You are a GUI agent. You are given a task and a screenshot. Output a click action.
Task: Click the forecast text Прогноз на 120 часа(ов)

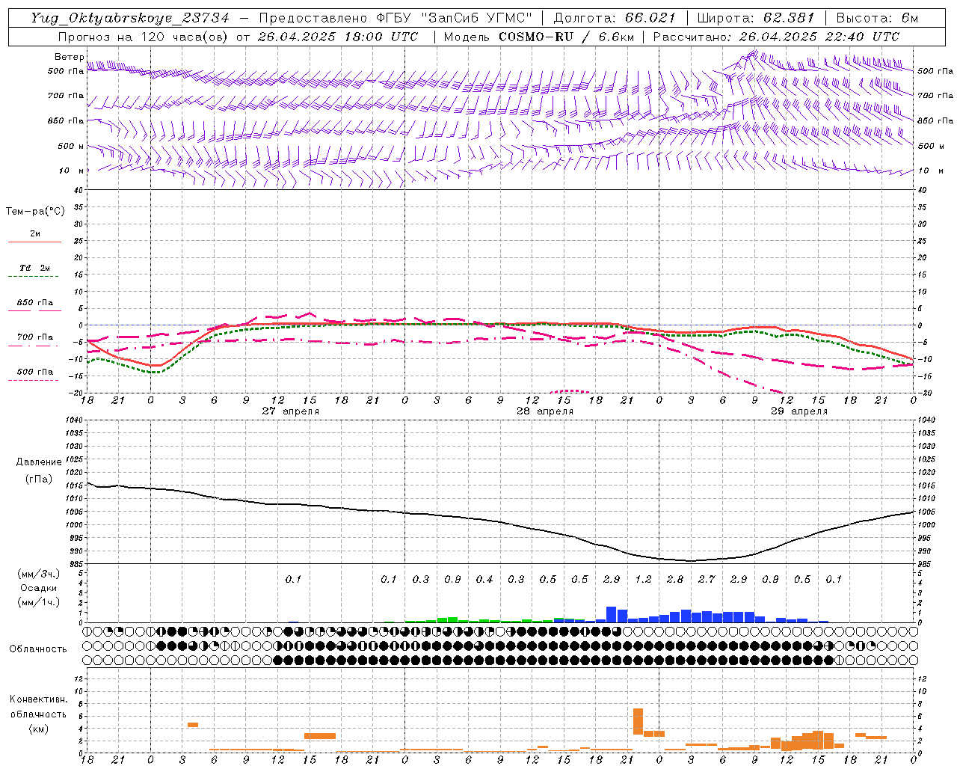tap(144, 37)
